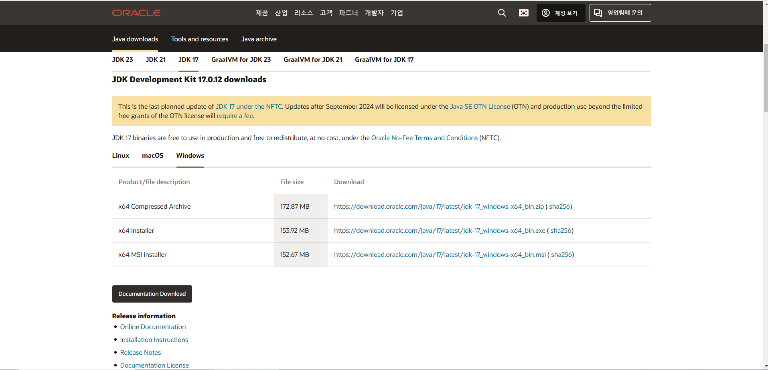Click the 계정 보기 account button

(x=561, y=13)
